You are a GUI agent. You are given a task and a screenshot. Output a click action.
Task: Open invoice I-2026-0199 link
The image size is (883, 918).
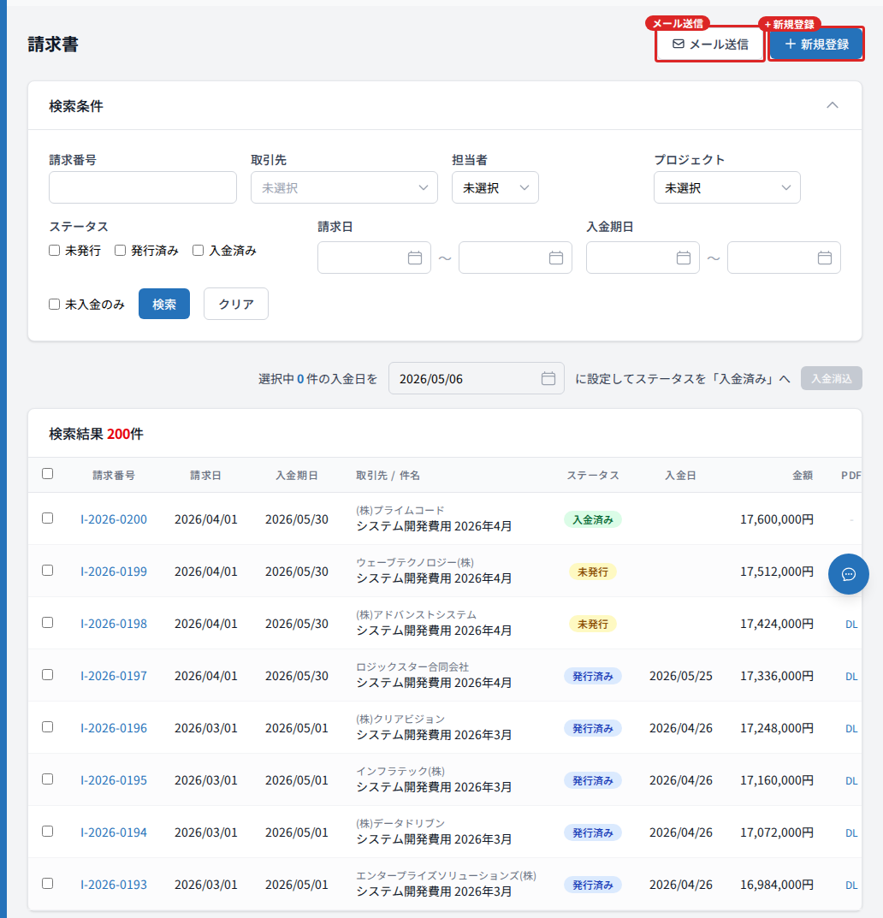[x=114, y=572]
